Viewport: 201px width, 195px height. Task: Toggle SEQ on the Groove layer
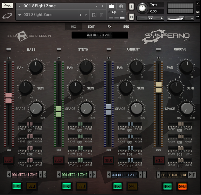click(x=182, y=186)
